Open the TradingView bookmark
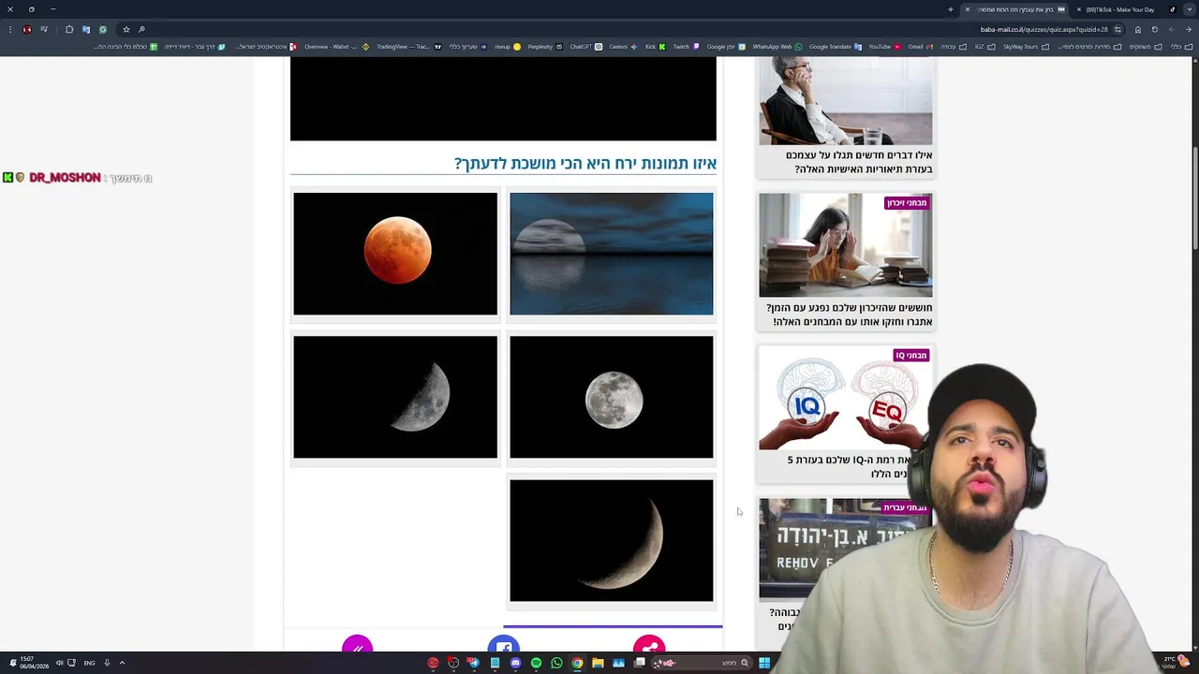Image resolution: width=1199 pixels, height=674 pixels. tap(408, 47)
